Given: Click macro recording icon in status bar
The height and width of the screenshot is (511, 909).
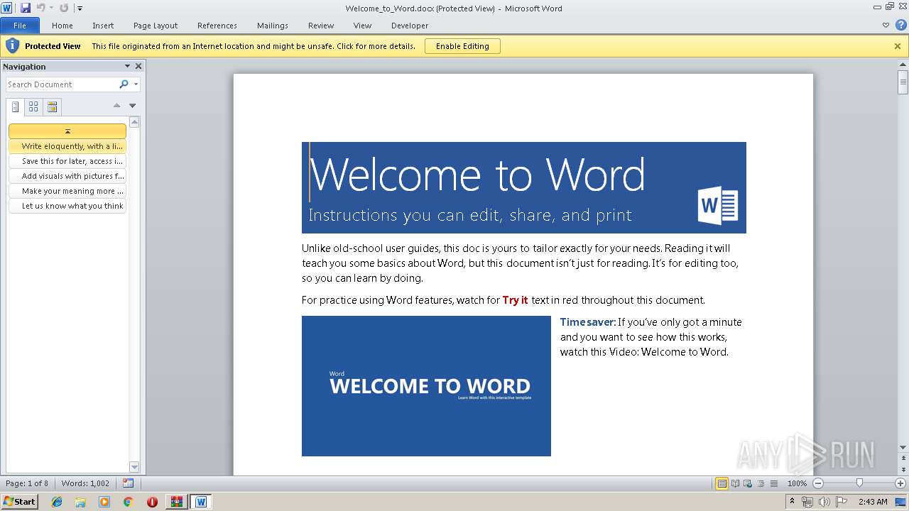Looking at the screenshot, I should pos(128,483).
